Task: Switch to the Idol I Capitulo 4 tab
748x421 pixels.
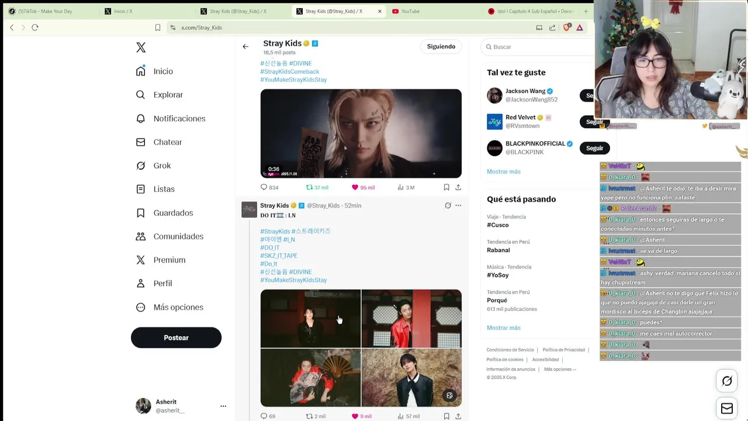Action: coord(531,11)
